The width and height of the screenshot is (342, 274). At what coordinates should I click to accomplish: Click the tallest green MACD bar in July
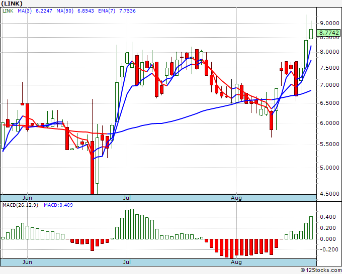(x=132, y=224)
